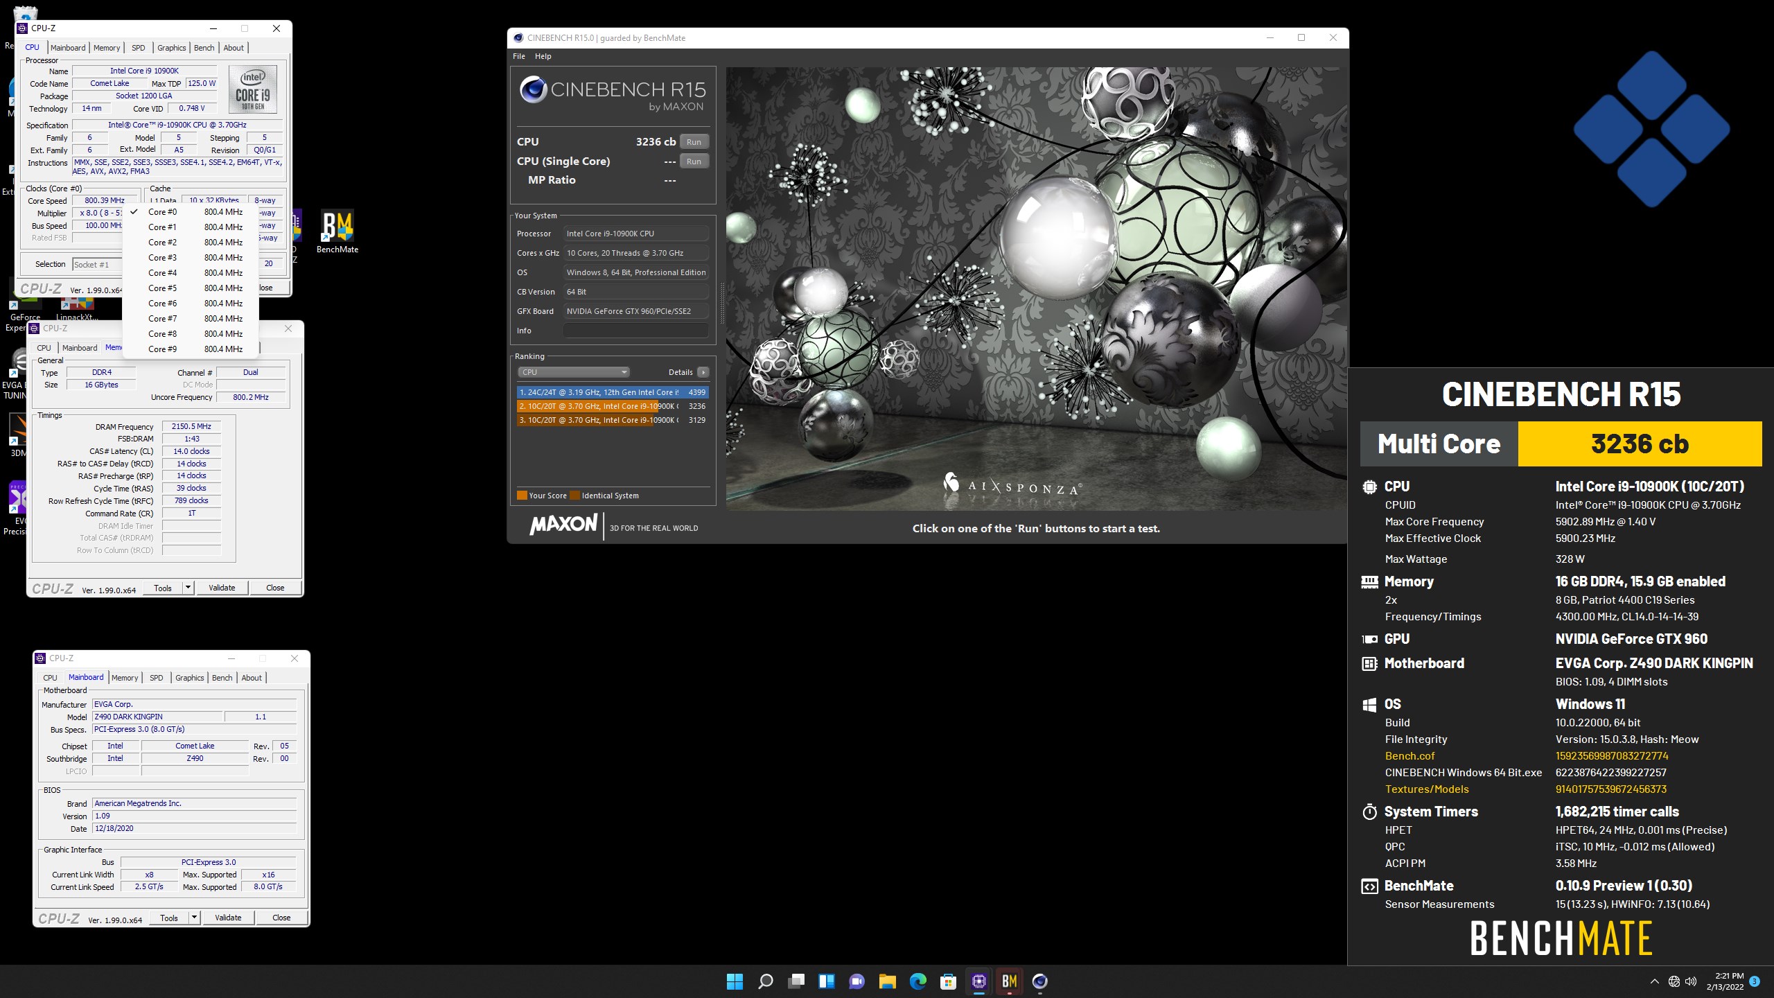Select checked Core #0 in clocks menu
Image resolution: width=1774 pixels, height=998 pixels.
tap(191, 212)
